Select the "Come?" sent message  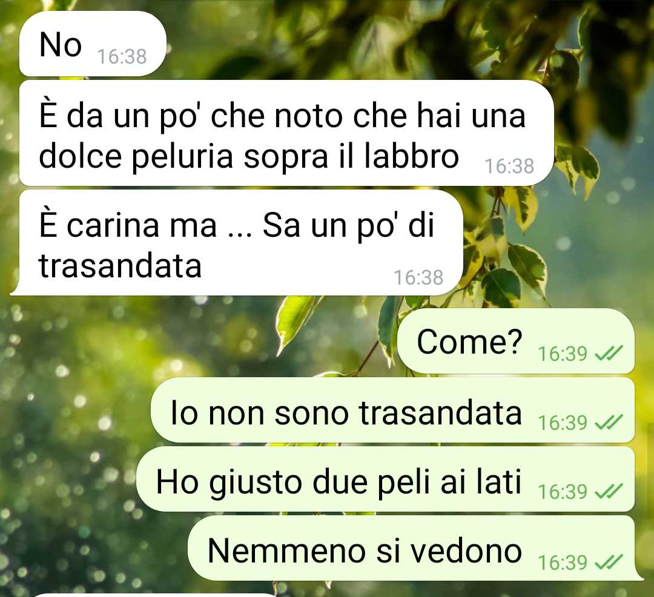(x=516, y=341)
